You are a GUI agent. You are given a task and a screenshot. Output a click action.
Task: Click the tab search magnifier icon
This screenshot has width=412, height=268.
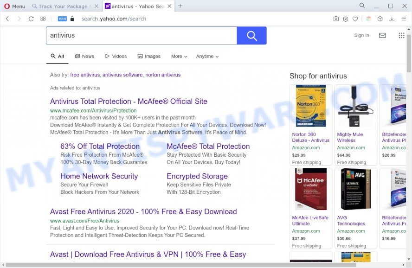coord(362,6)
